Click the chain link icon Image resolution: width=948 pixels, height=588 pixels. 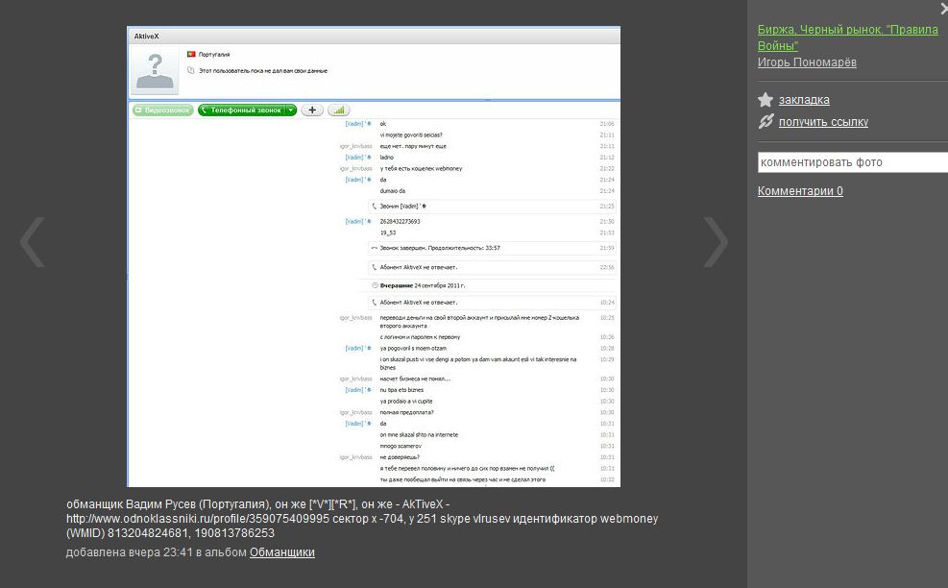[766, 122]
